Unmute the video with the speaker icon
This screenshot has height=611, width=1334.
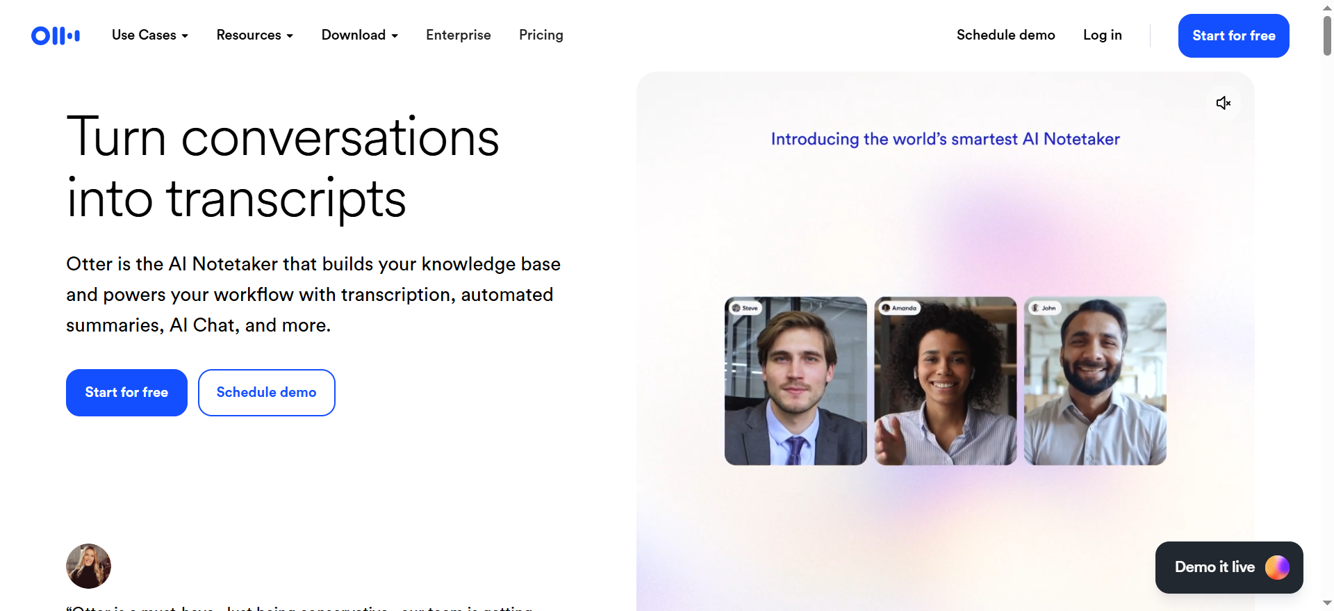coord(1224,103)
